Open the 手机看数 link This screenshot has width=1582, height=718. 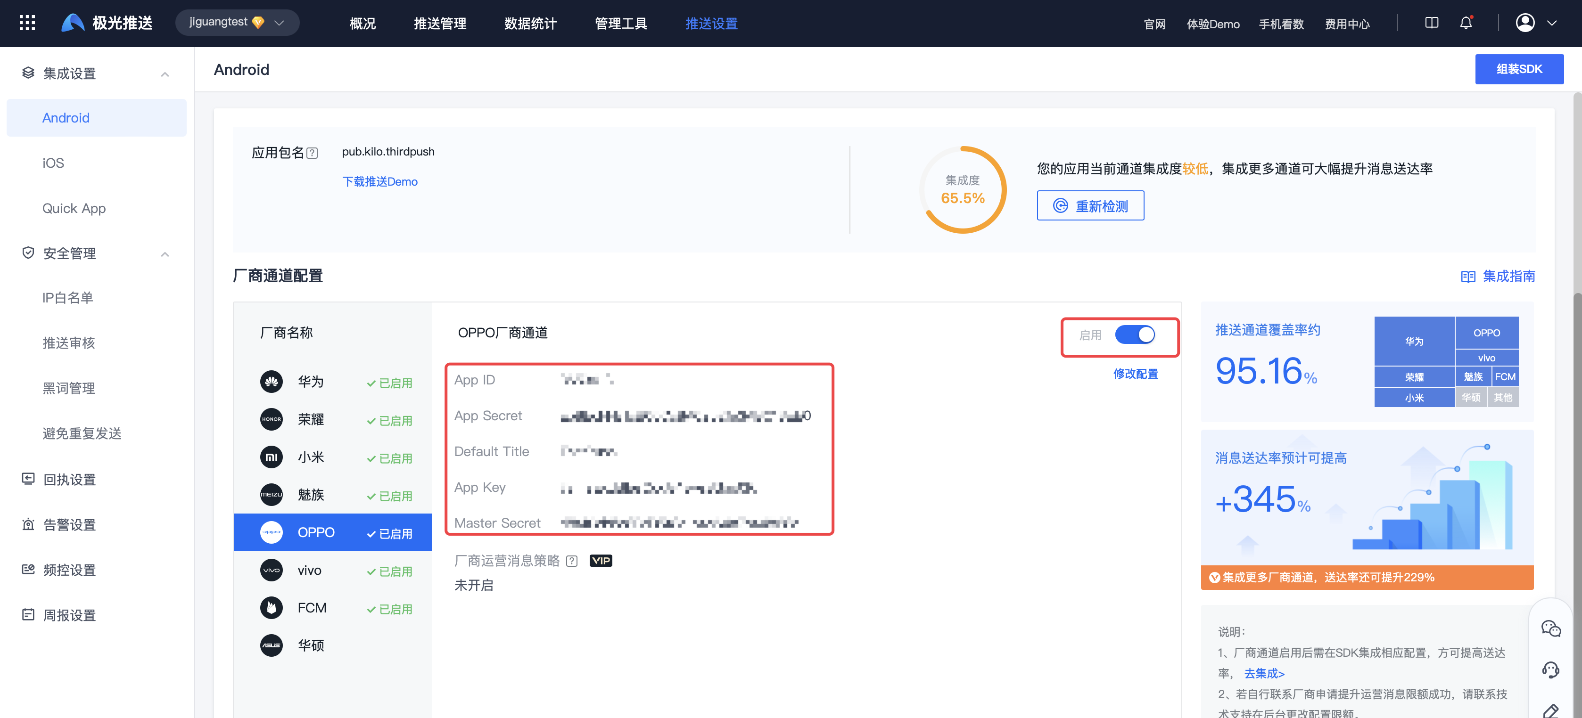point(1281,24)
